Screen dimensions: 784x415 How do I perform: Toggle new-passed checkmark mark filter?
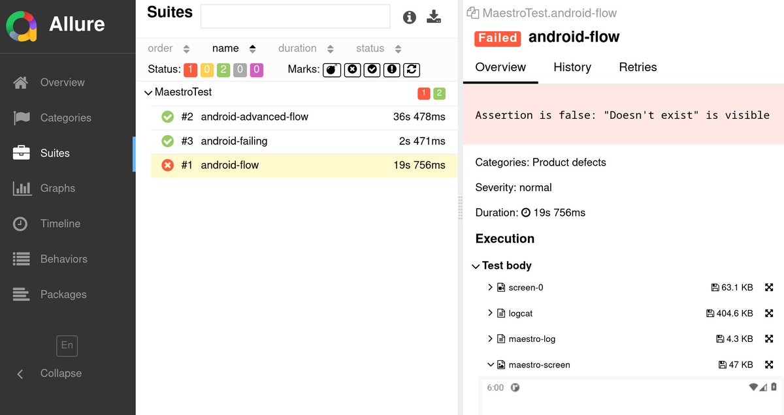372,69
